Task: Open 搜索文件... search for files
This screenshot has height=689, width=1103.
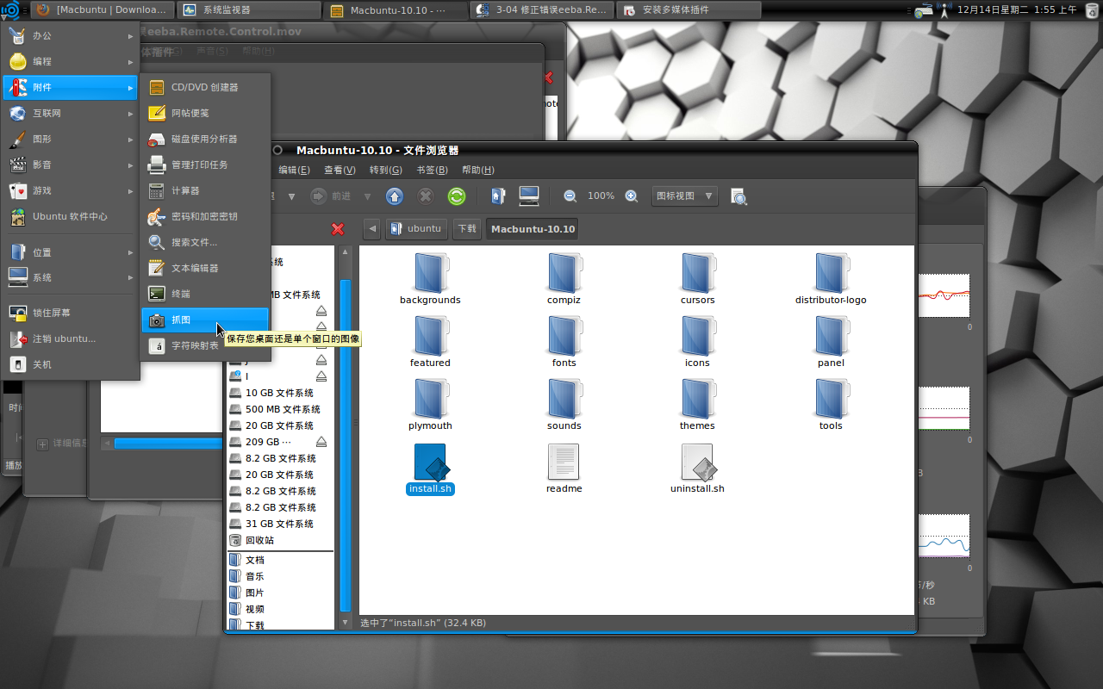Action: coord(205,242)
